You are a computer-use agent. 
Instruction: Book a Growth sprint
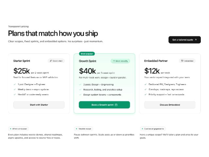[104, 105]
